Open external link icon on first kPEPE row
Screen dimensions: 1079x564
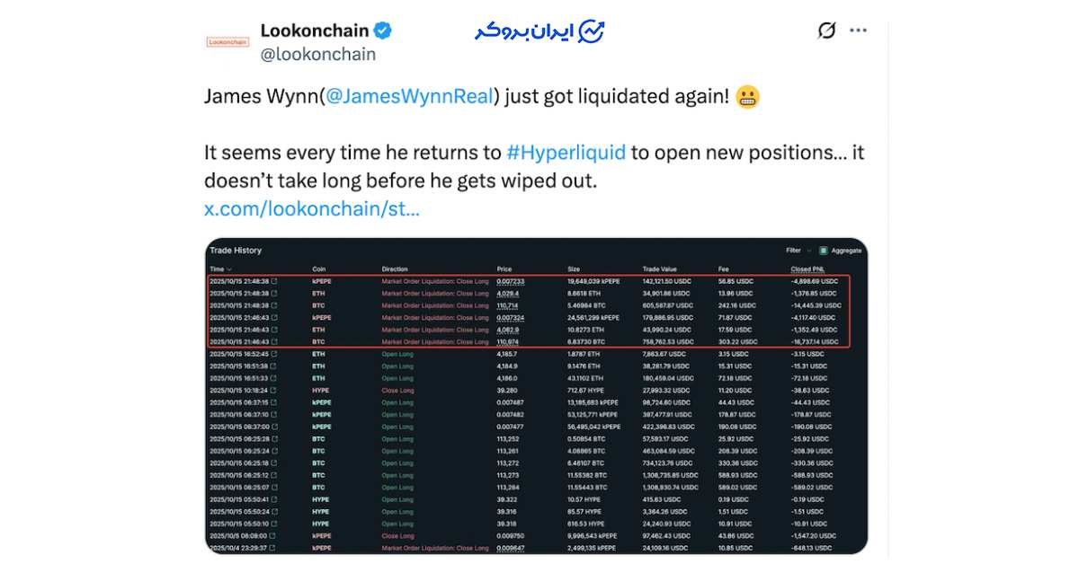point(274,281)
